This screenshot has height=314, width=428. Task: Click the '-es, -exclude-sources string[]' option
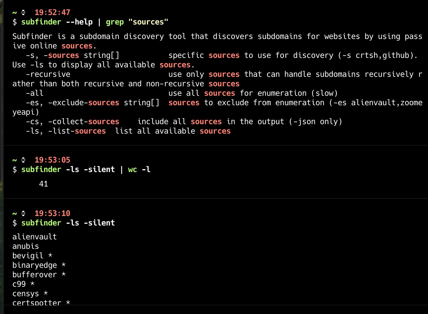pyautogui.click(x=93, y=103)
